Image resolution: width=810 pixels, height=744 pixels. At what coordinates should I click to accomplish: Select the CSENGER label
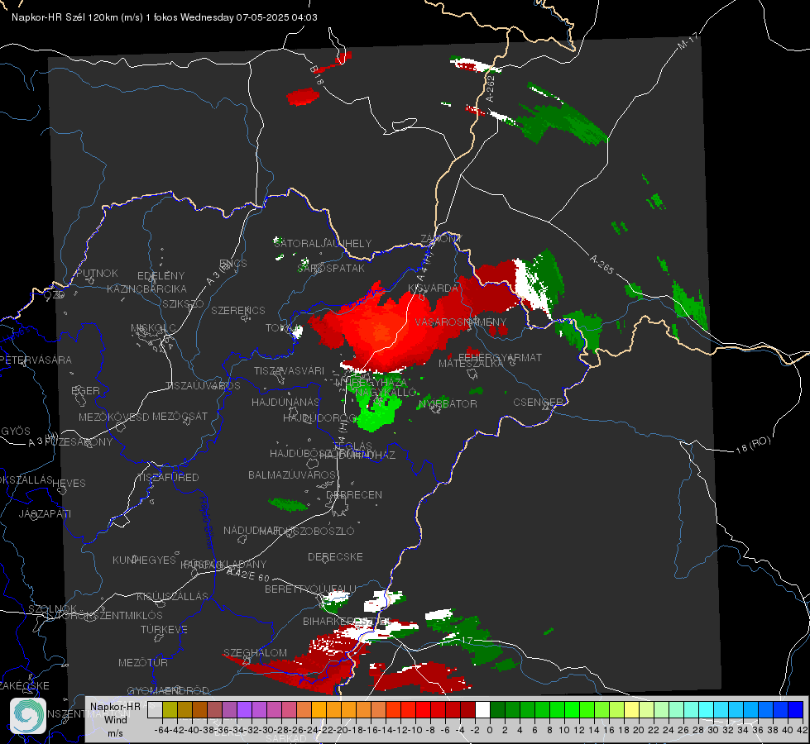pos(538,403)
